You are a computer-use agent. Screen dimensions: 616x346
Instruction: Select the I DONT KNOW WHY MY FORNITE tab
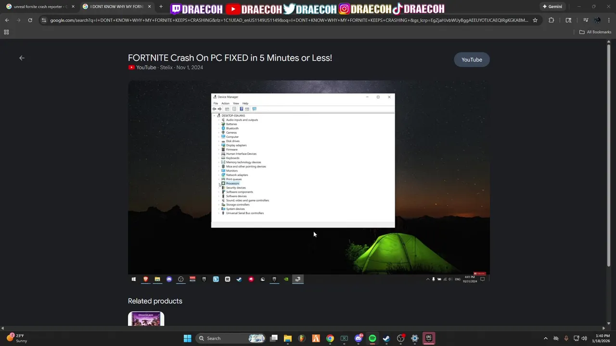click(x=117, y=7)
